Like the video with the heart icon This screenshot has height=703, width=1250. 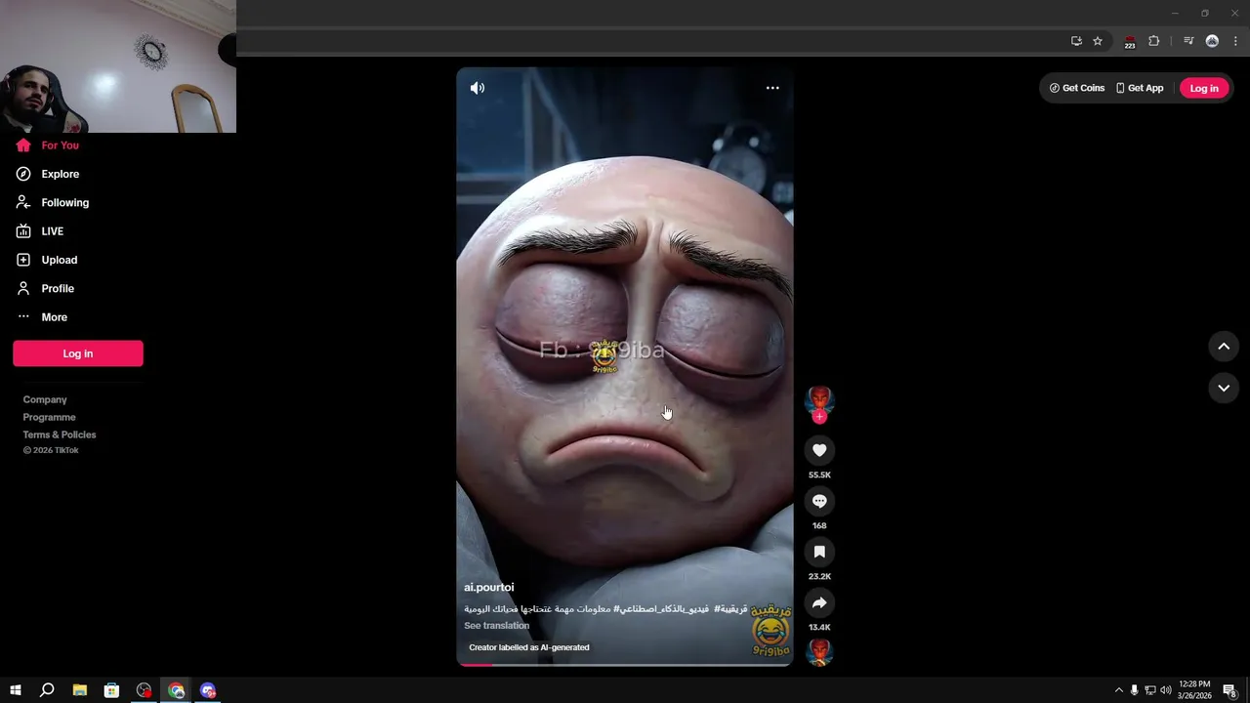click(819, 450)
